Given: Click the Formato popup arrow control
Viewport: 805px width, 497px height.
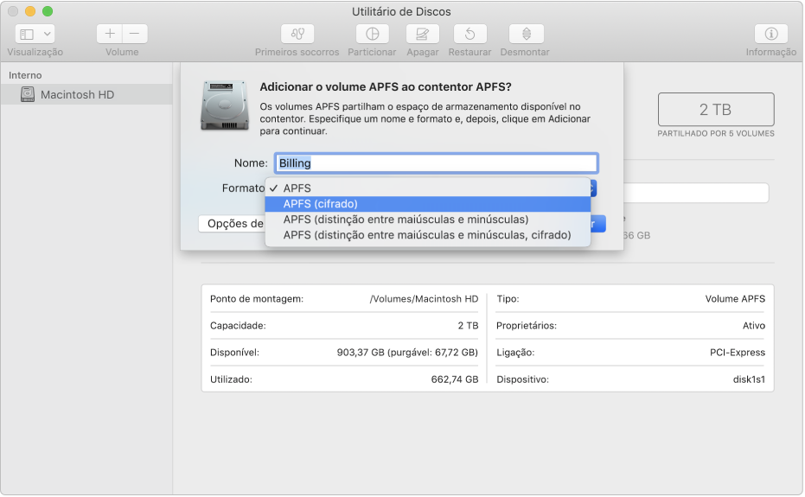Looking at the screenshot, I should pos(593,188).
